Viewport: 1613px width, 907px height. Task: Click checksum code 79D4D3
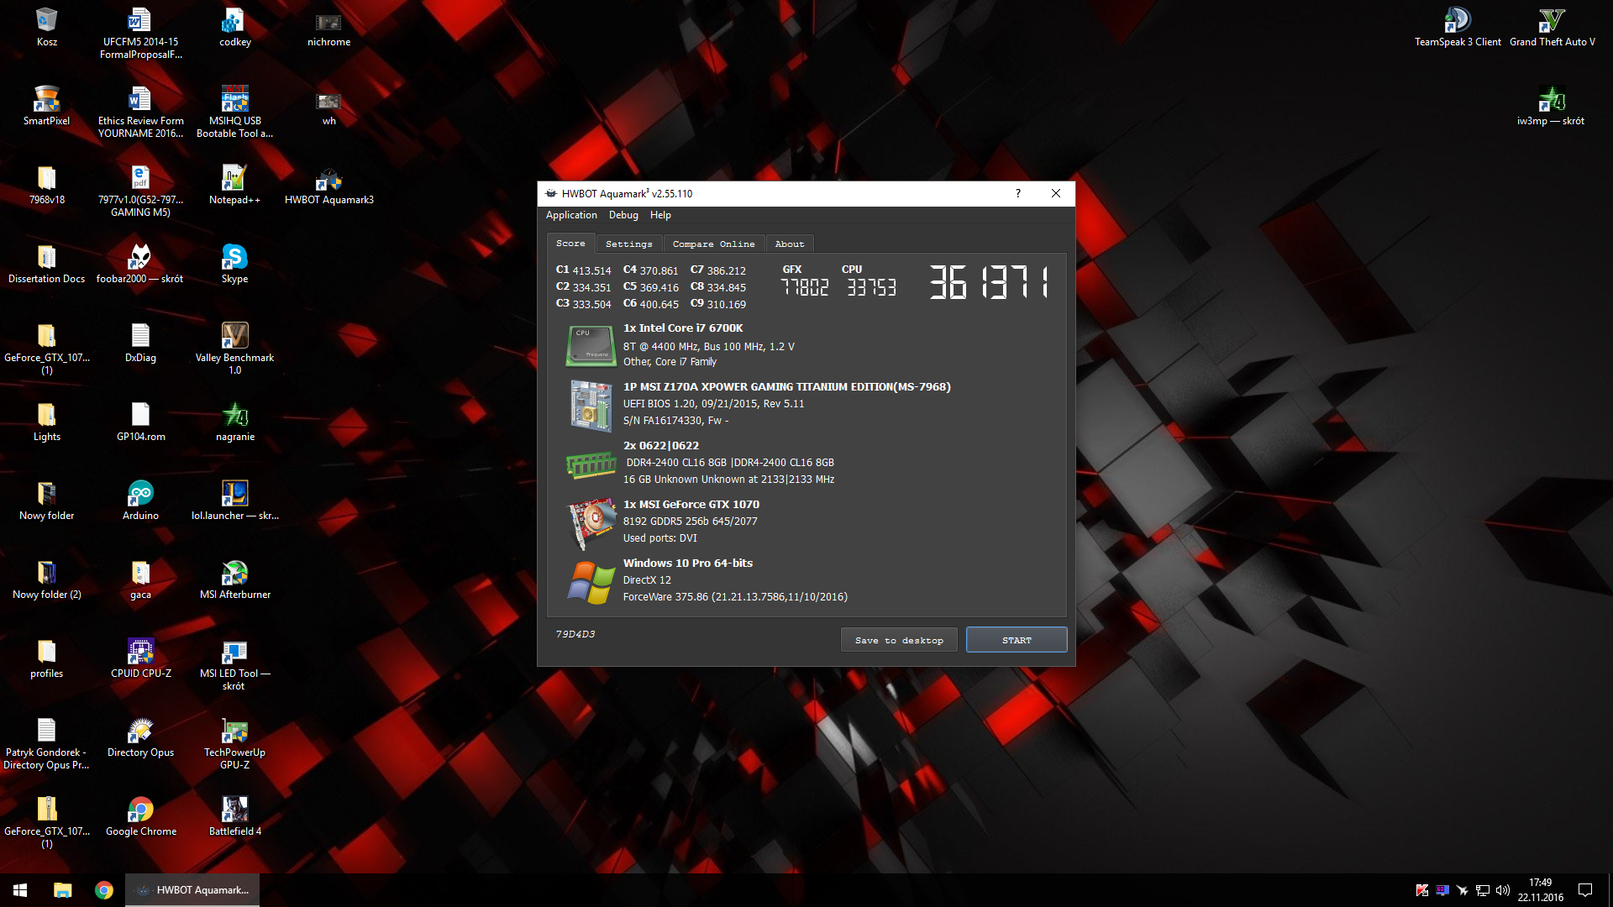pos(575,634)
